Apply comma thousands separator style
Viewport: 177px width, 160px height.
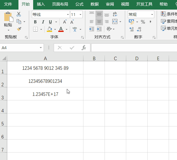(x=150, y=22)
